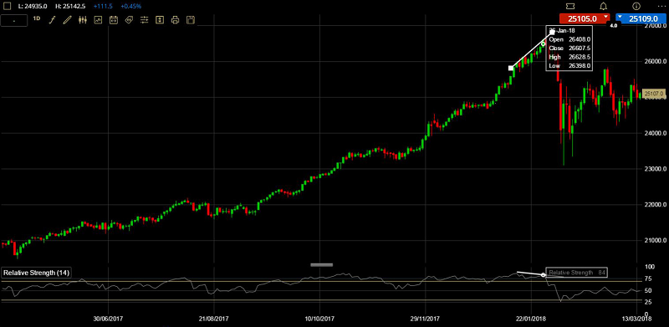Viewport: 669px width, 327px height.
Task: Expand the arrow on the red sell button
Action: click(606, 17)
